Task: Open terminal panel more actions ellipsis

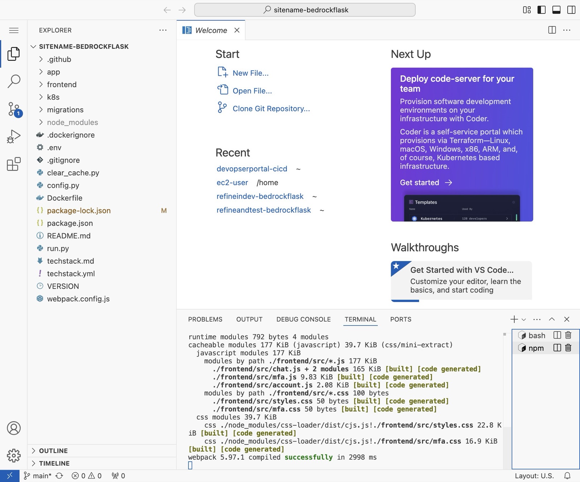Action: 537,319
